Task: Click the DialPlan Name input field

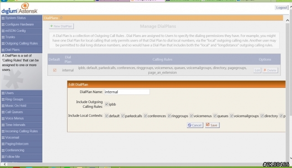Action: click(127, 92)
